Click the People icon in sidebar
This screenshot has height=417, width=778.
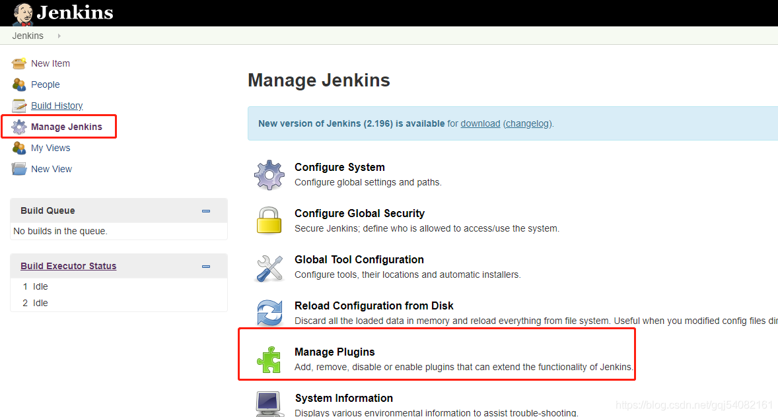[x=19, y=85]
